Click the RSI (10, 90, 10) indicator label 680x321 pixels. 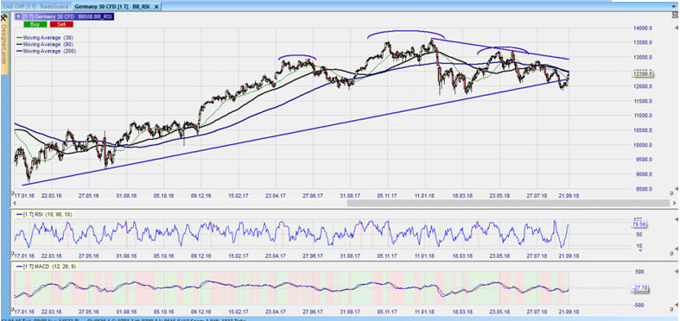(x=44, y=214)
